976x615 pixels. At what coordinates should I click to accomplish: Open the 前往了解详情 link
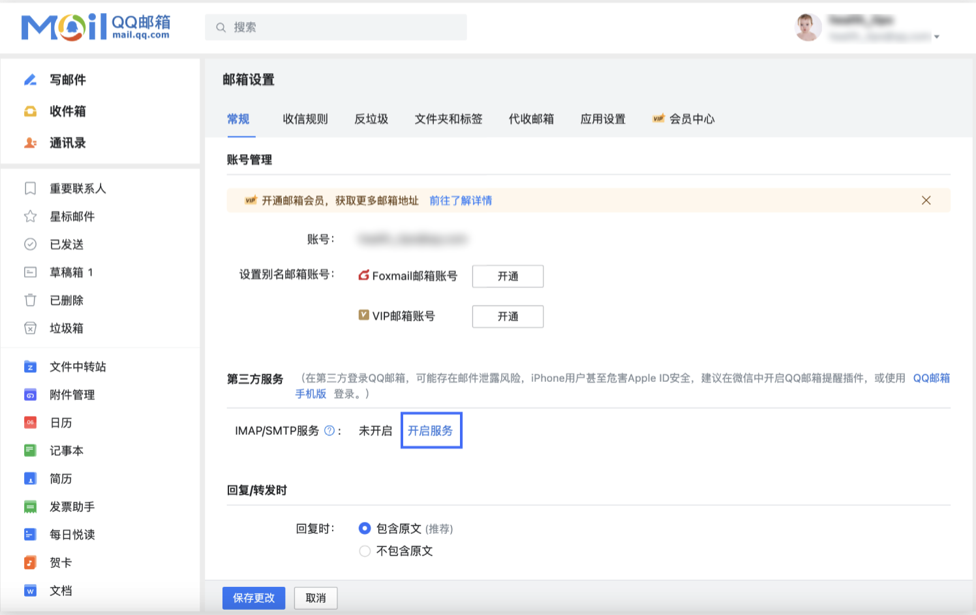point(461,200)
